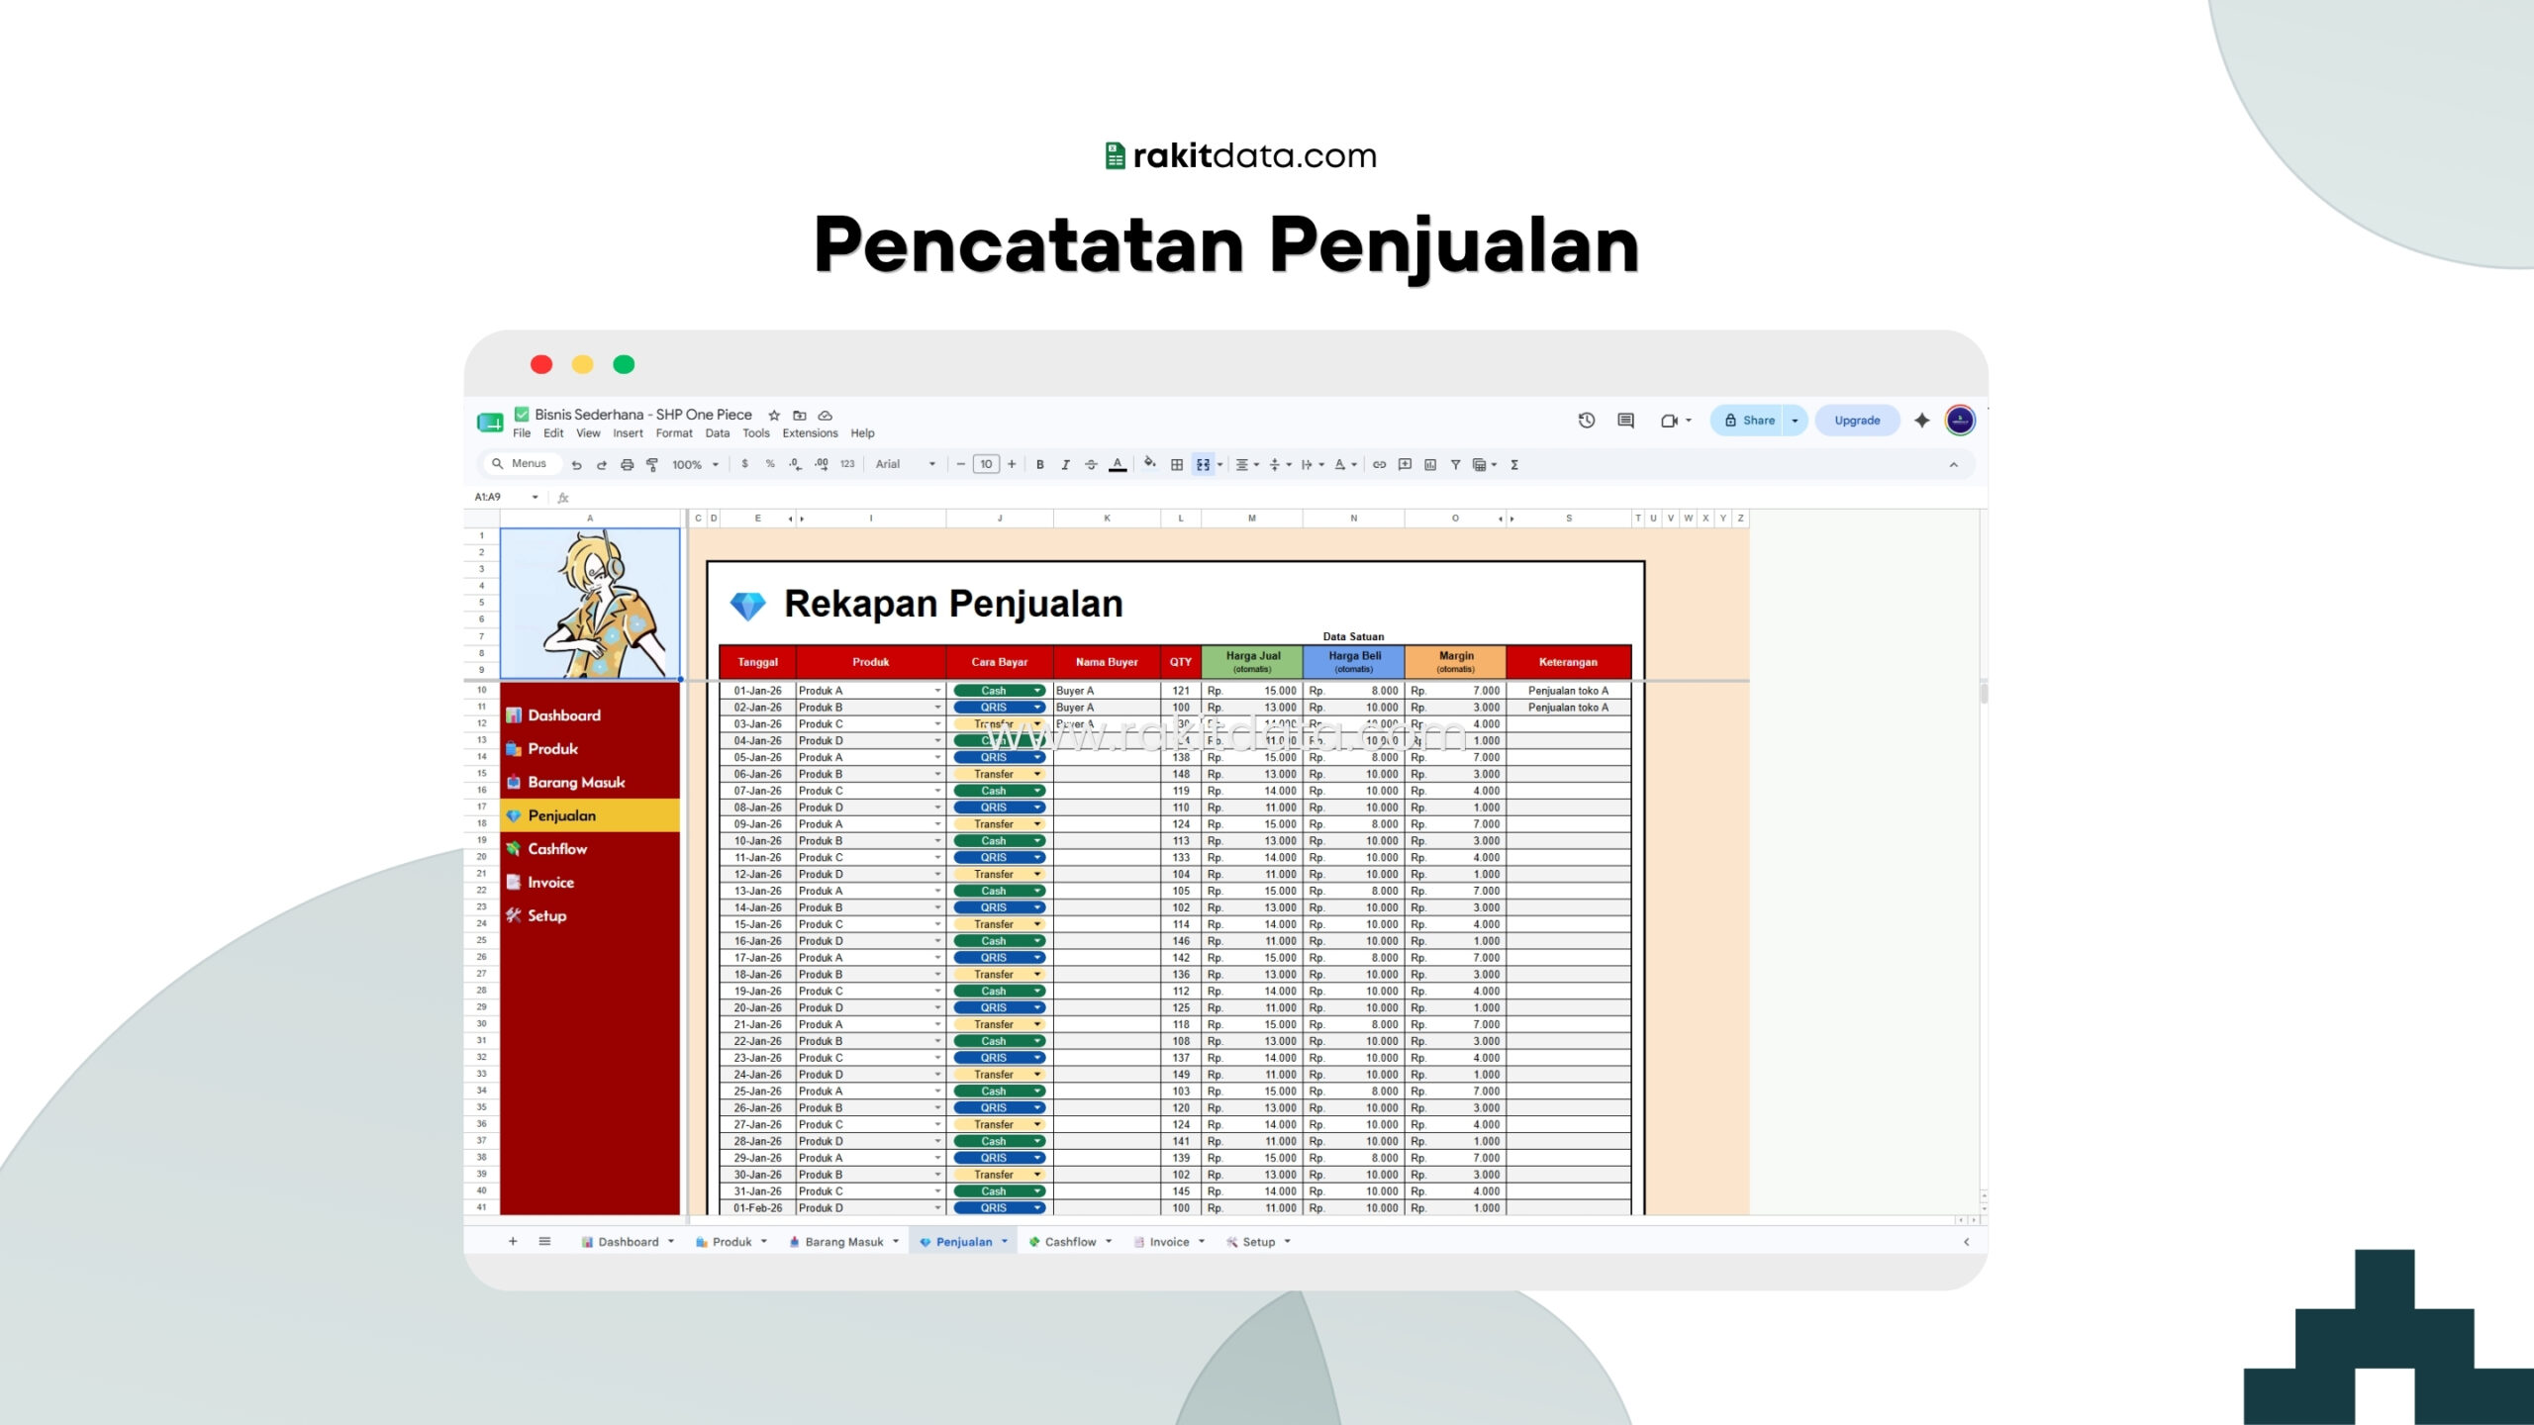2534x1425 pixels.
Task: Open the name box dropdown arrow
Action: (535, 497)
